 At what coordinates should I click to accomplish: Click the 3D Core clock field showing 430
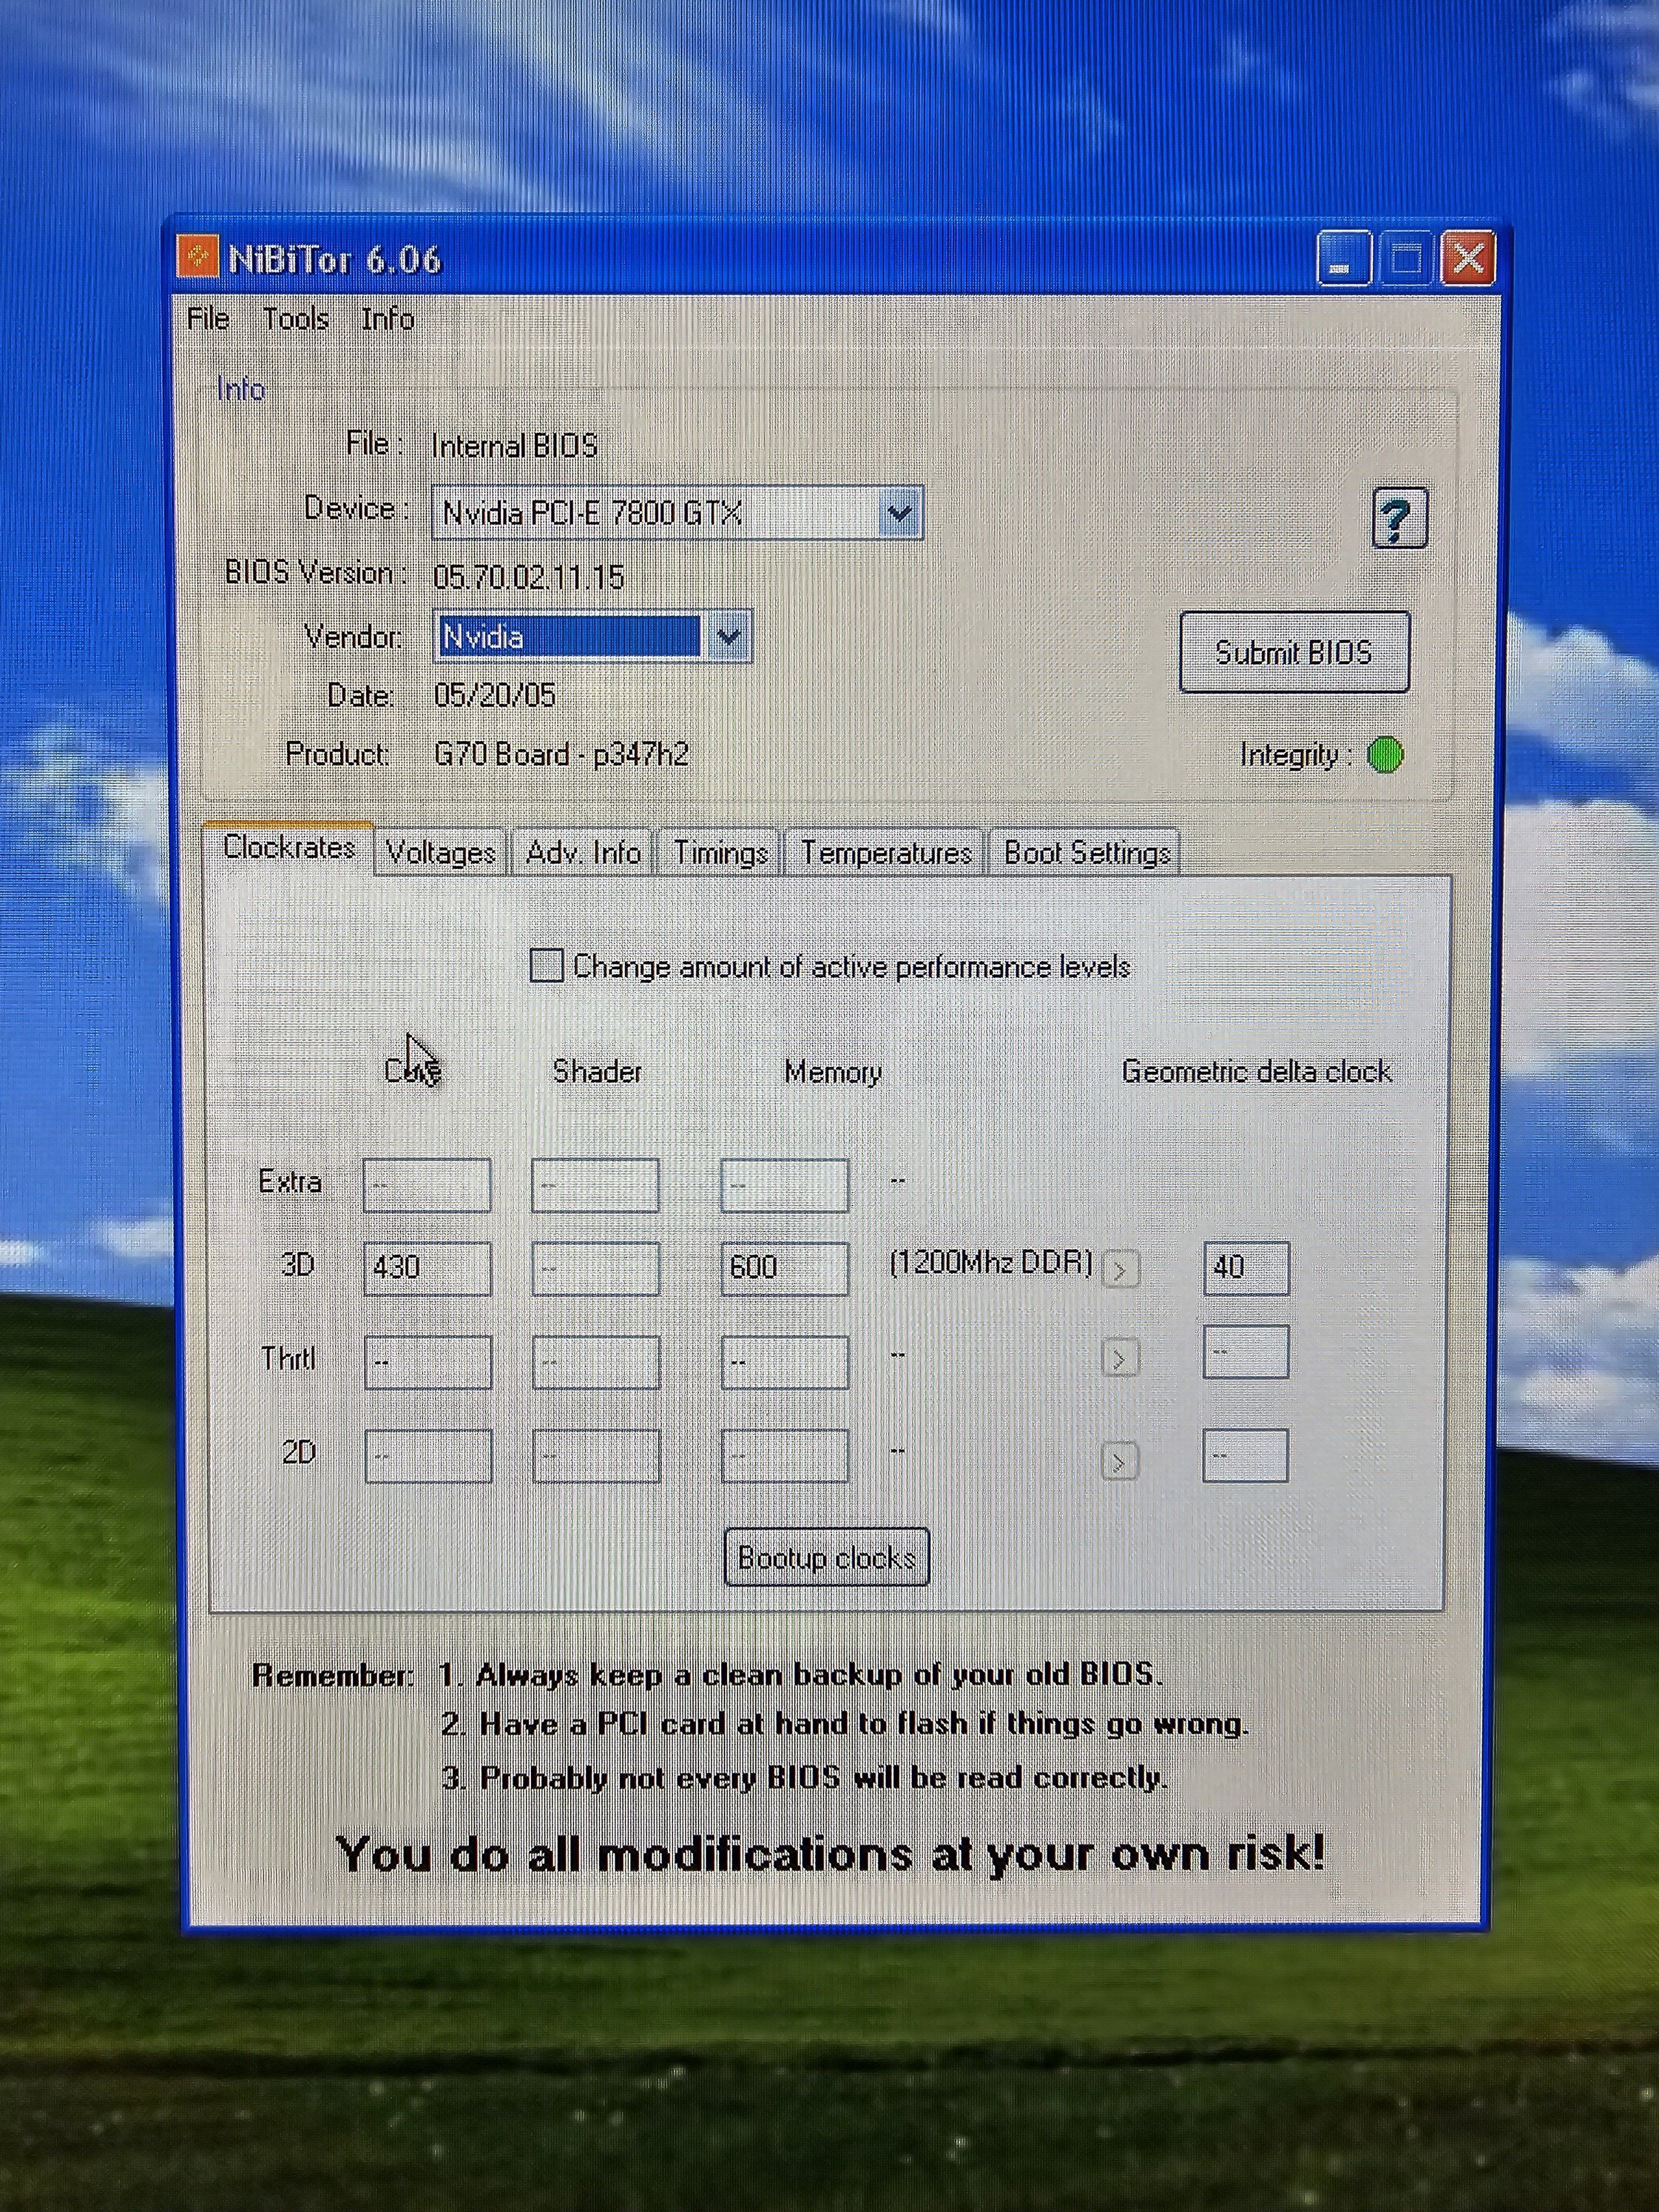point(427,1268)
